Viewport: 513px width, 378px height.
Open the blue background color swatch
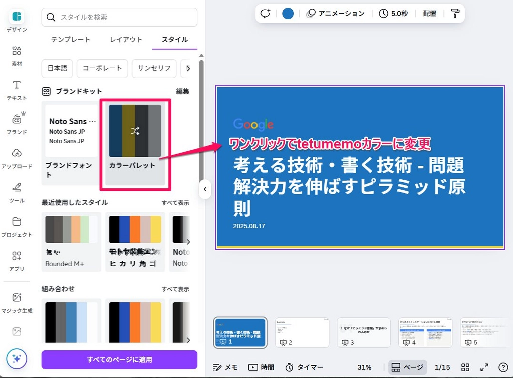288,14
